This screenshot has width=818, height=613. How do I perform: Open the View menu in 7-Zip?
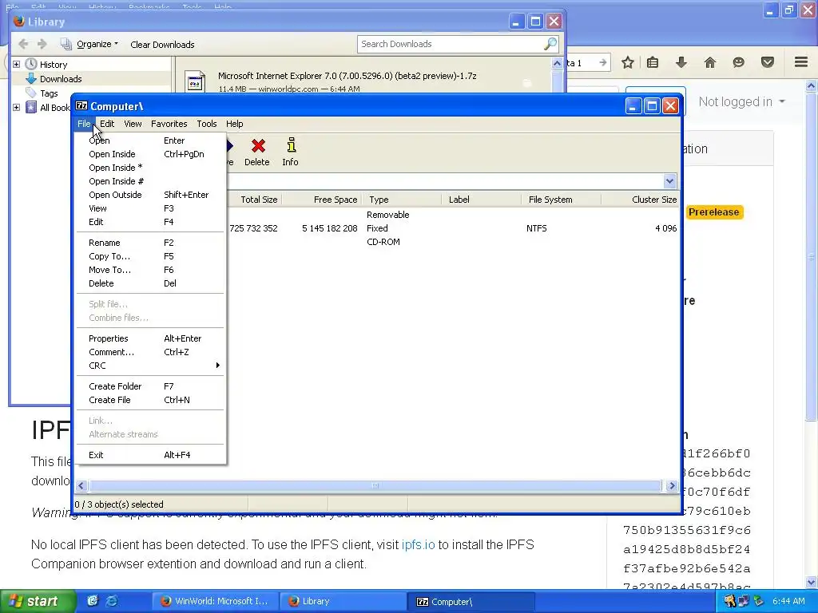[133, 124]
